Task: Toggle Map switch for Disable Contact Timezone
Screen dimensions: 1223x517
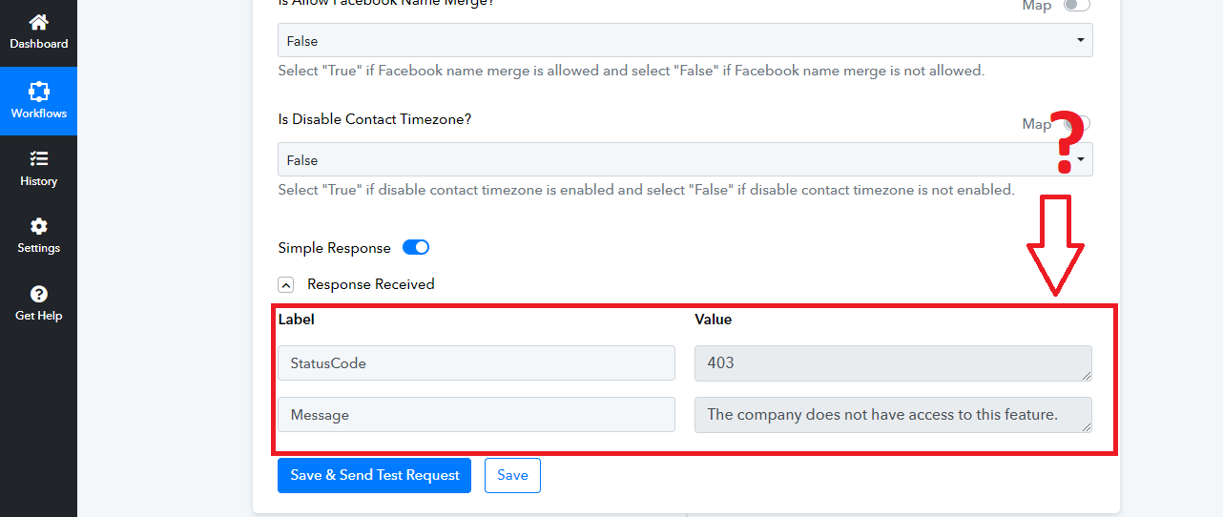Action: 1077,124
